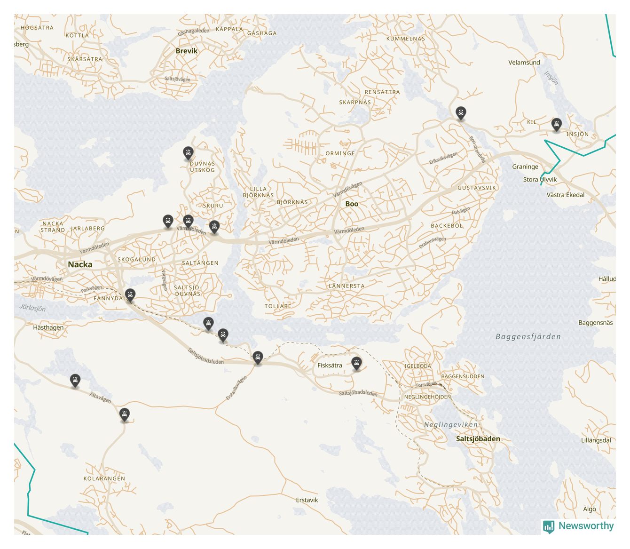
Task: Open the westernmost crash marker on Ältavägen
Action: pos(75,380)
